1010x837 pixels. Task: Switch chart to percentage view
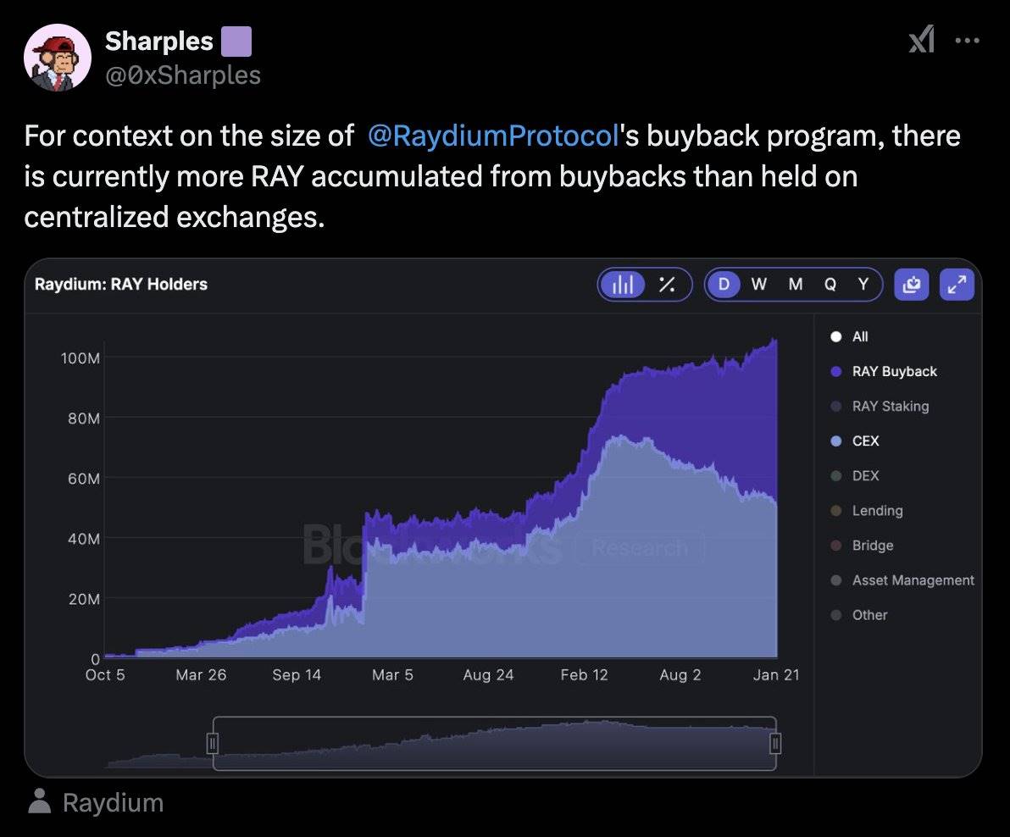668,285
